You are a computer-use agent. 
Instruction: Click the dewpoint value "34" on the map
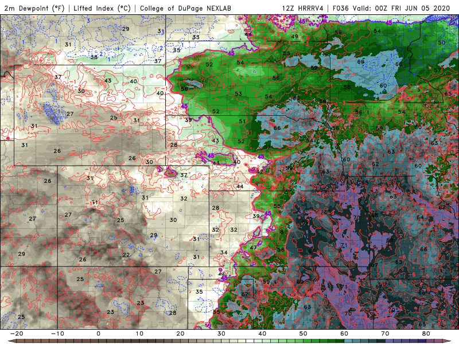224,252
